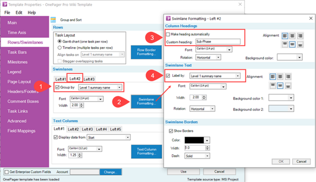Click the Account text field
This screenshot has height=182, width=316.
point(85,172)
